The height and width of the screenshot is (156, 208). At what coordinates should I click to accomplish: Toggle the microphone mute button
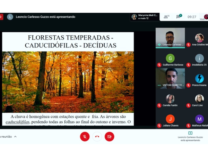(85, 137)
